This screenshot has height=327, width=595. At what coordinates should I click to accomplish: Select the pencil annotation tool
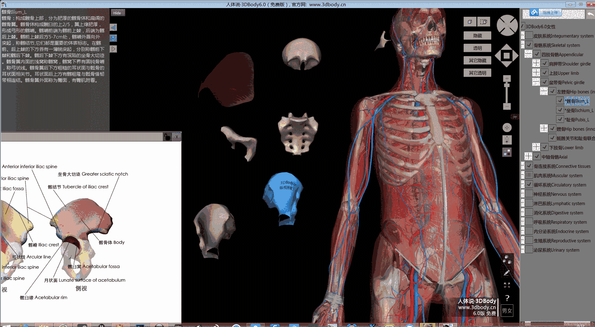506,273
